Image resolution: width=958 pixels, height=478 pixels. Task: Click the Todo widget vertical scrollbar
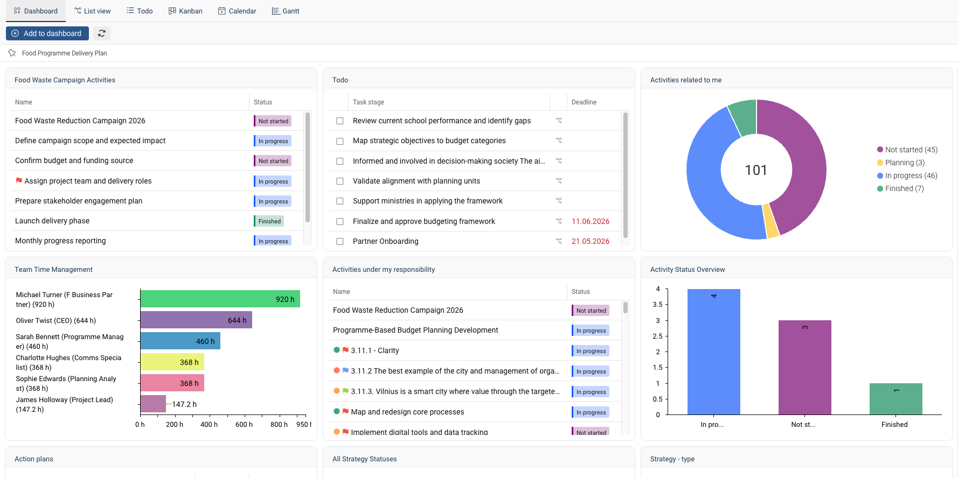point(626,175)
